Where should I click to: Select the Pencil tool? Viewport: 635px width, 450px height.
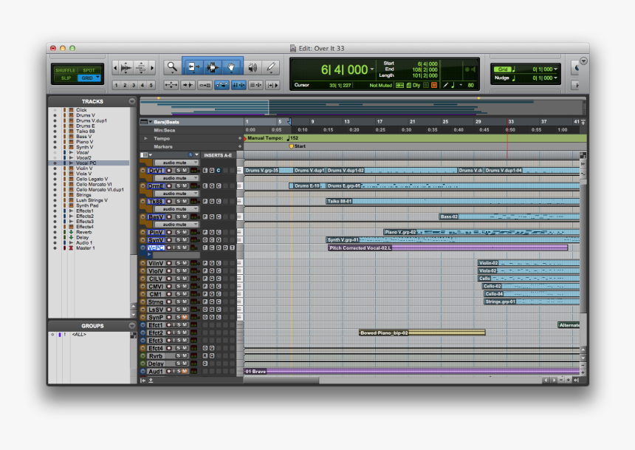pyautogui.click(x=270, y=67)
